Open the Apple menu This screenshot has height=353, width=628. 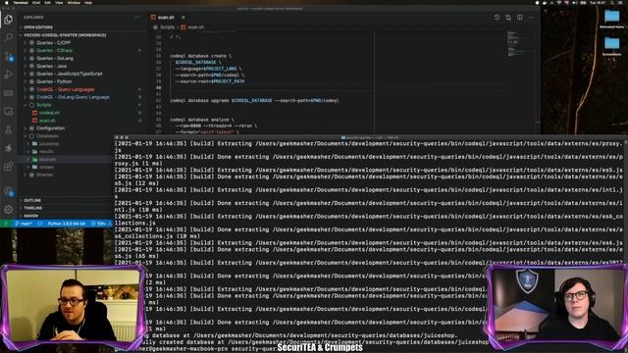tap(6, 2)
